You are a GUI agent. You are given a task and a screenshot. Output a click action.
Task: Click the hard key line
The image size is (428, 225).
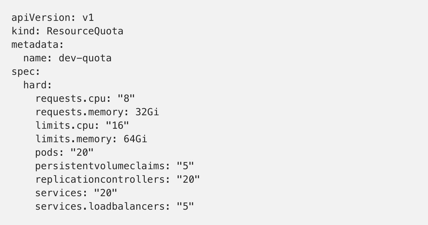pyautogui.click(x=37, y=85)
